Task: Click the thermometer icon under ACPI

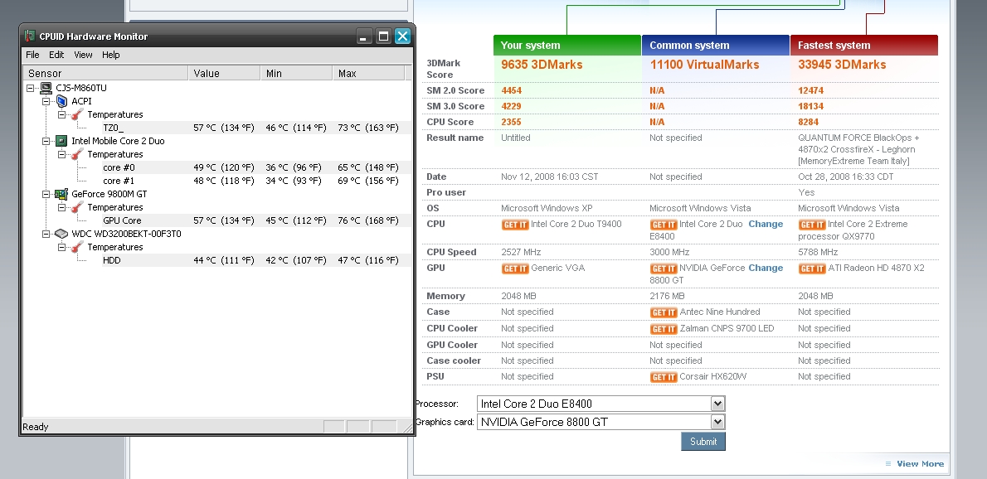Action: (77, 114)
